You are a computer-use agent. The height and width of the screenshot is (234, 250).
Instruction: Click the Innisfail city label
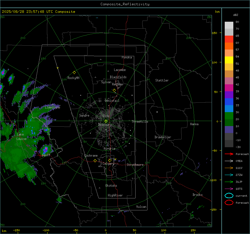112,101
